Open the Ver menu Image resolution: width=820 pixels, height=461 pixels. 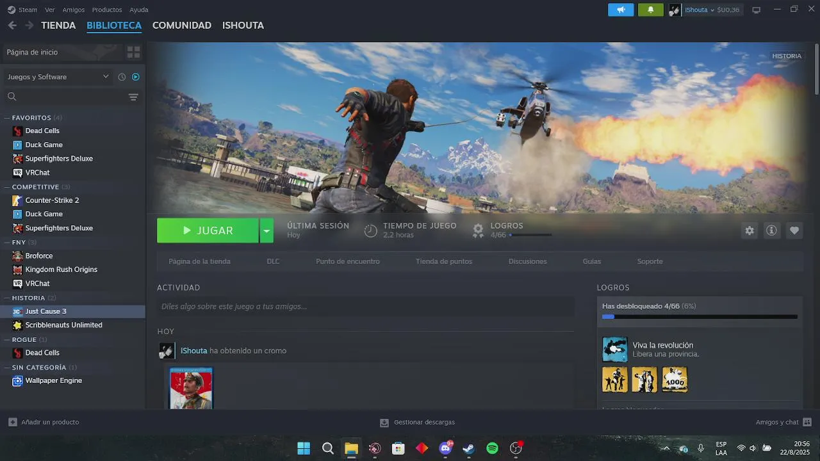tap(50, 10)
